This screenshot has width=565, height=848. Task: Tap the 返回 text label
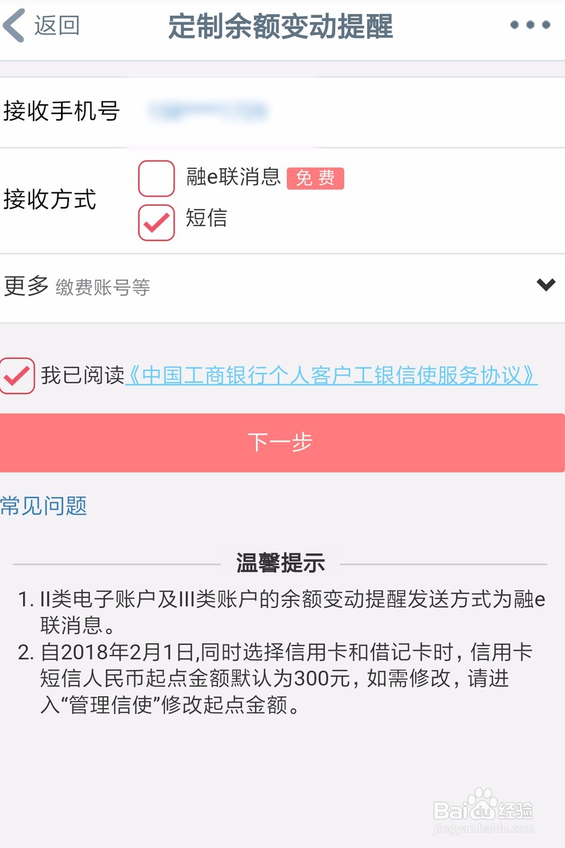[56, 26]
